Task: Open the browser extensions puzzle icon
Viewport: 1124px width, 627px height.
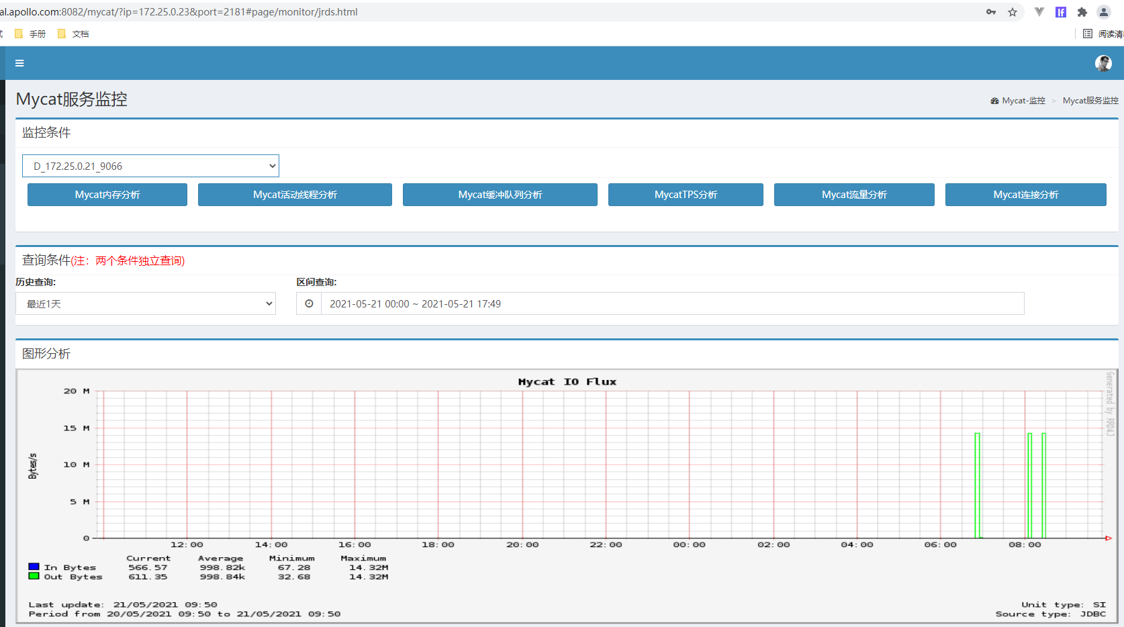Action: (1082, 11)
